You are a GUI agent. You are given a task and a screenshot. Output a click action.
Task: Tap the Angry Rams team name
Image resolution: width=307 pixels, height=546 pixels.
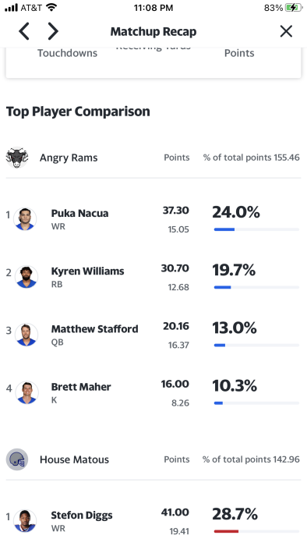[x=69, y=158]
